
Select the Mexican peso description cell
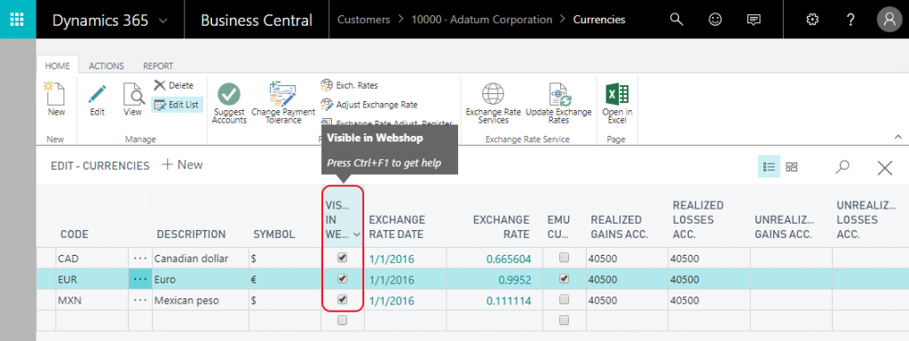(201, 300)
